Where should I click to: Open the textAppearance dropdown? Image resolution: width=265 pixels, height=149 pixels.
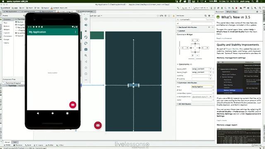(210, 96)
